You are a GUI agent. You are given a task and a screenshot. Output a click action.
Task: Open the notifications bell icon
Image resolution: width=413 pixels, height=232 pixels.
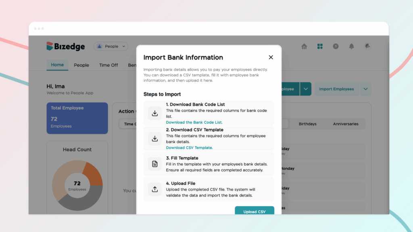click(x=351, y=46)
